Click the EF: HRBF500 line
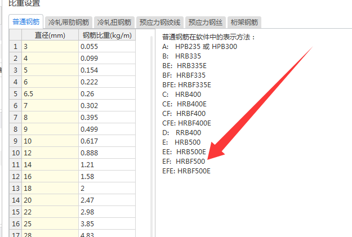Screen dimensions: 352x237 (x=184, y=162)
